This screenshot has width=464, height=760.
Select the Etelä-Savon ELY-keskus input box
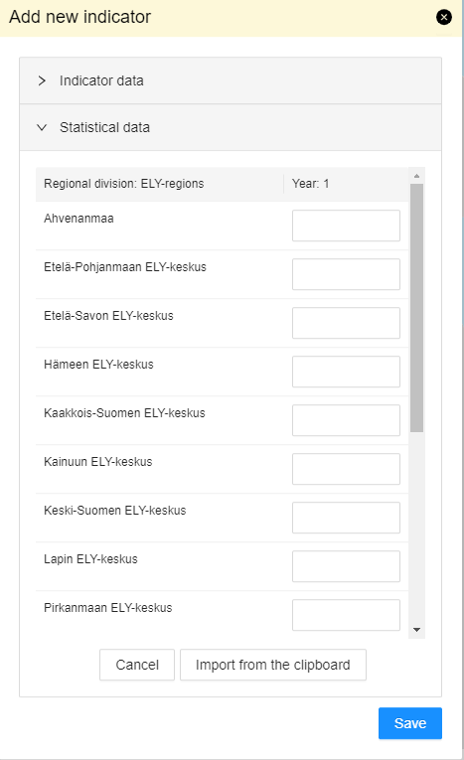tap(346, 323)
